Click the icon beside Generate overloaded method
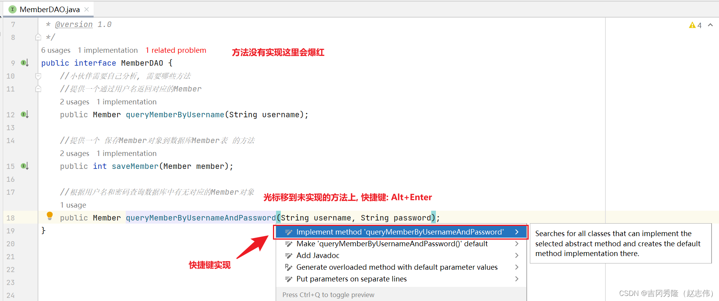This screenshot has width=719, height=301. coord(289,267)
